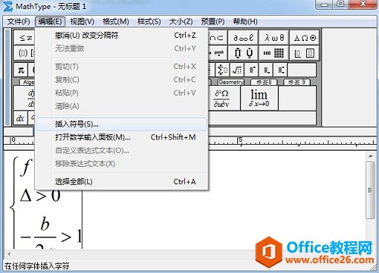Open the set theory symbols (∩ ⊂) palette
379x273 pixels.
[x=218, y=38]
